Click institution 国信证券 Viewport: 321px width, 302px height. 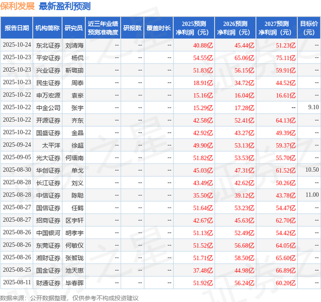pos(48,208)
